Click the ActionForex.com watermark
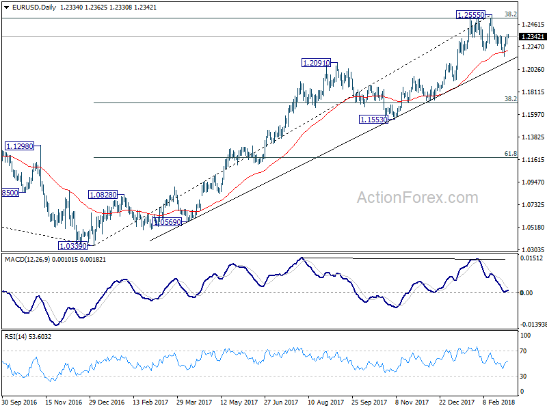Screen dimensions: 547x410 (417, 197)
